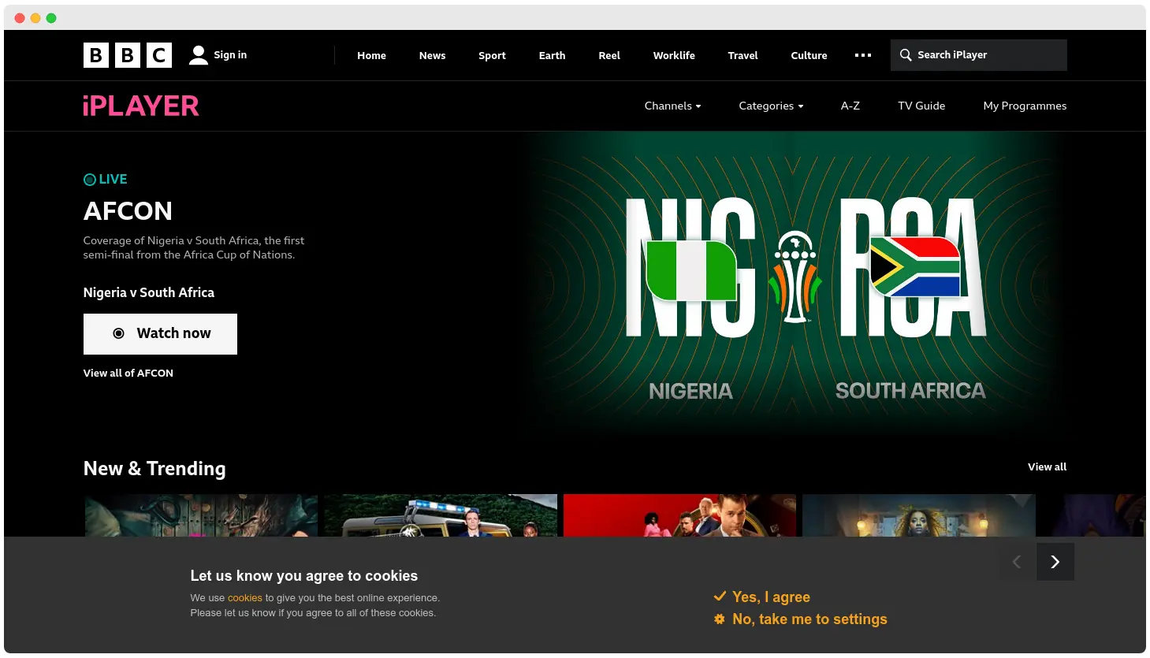Open the Reel section
This screenshot has height=658, width=1150.
pyautogui.click(x=609, y=55)
